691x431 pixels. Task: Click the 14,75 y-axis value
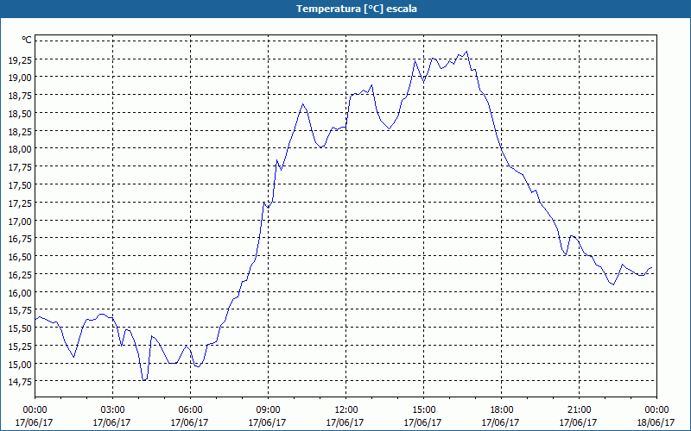click(x=20, y=381)
